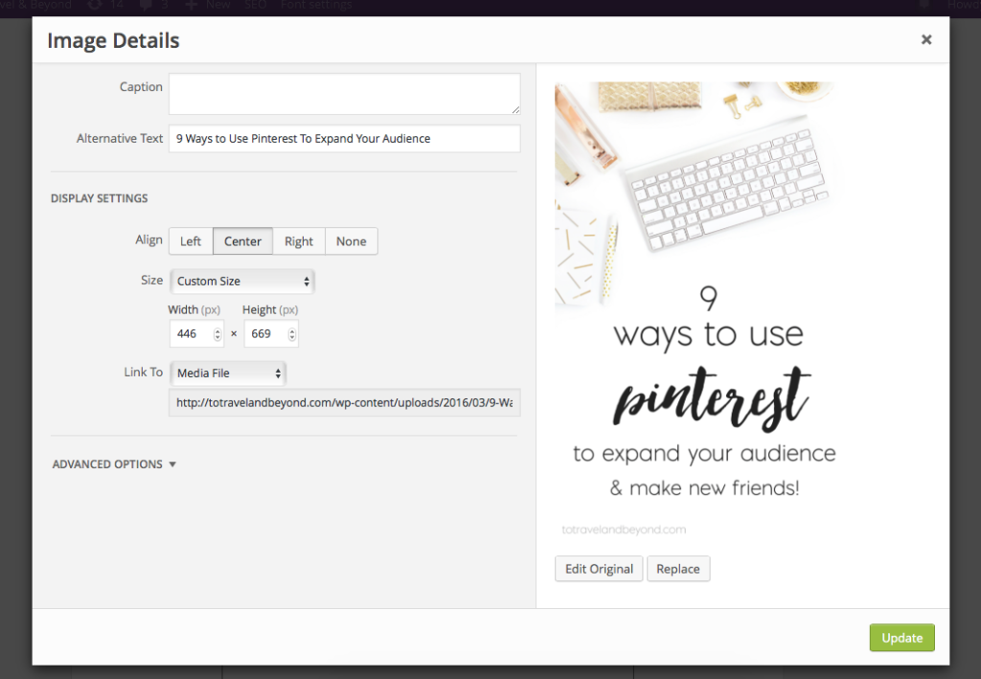
Task: Click the green Update button
Action: [x=902, y=638]
